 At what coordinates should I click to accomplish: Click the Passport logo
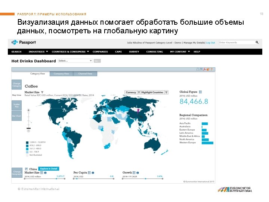coord(24,42)
